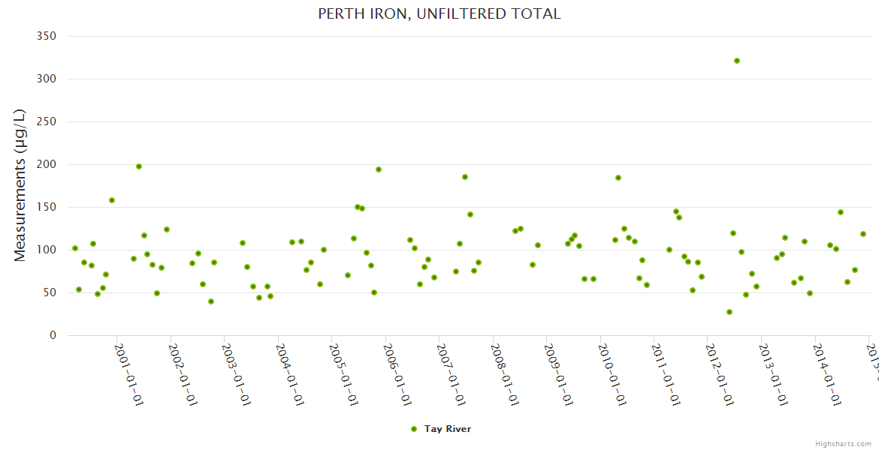The height and width of the screenshot is (450, 879).
Task: Click the 2001 peak point near 200 µg/L
Action: coord(139,166)
